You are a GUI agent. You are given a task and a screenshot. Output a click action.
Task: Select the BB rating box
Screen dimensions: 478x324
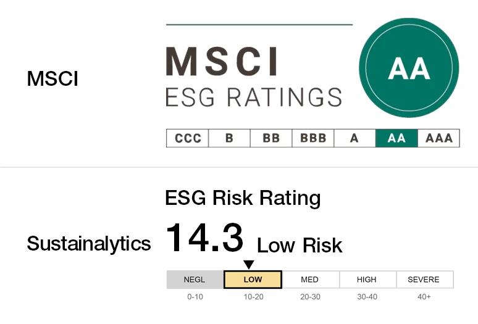pyautogui.click(x=271, y=138)
